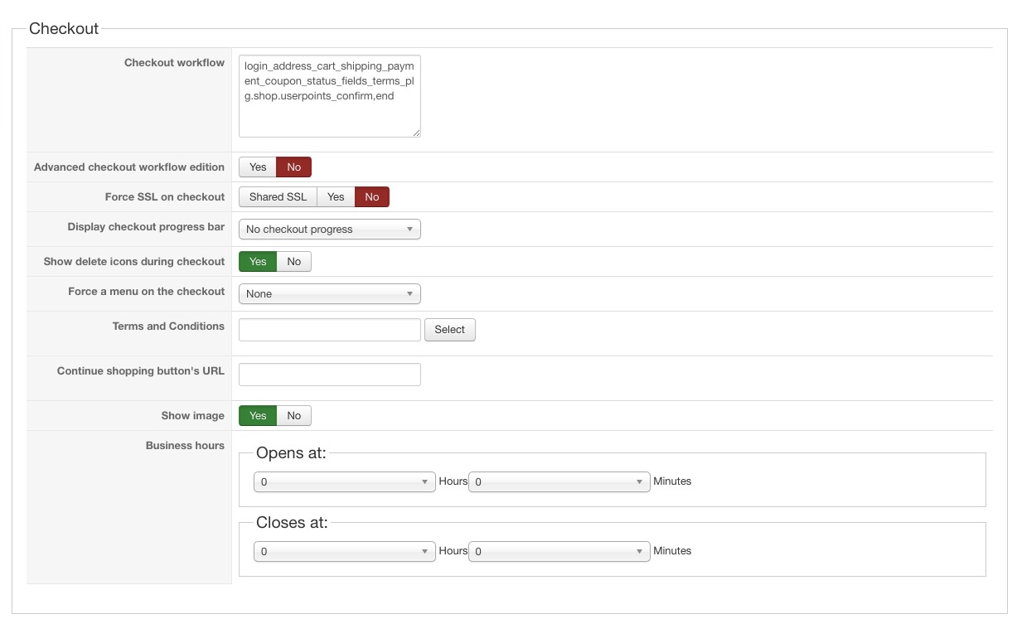Screen dimensions: 1017x619
Task: Set Advanced checkout workflow edition to Yes
Action: (x=258, y=167)
